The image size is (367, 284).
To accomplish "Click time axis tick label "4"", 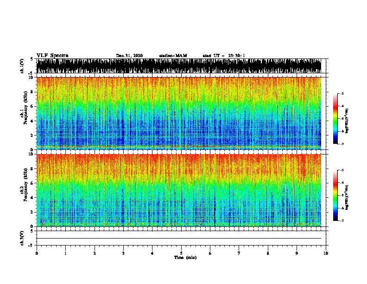I will point(152,253).
